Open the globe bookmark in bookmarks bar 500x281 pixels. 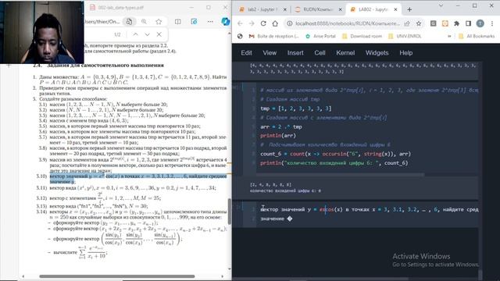(x=240, y=37)
